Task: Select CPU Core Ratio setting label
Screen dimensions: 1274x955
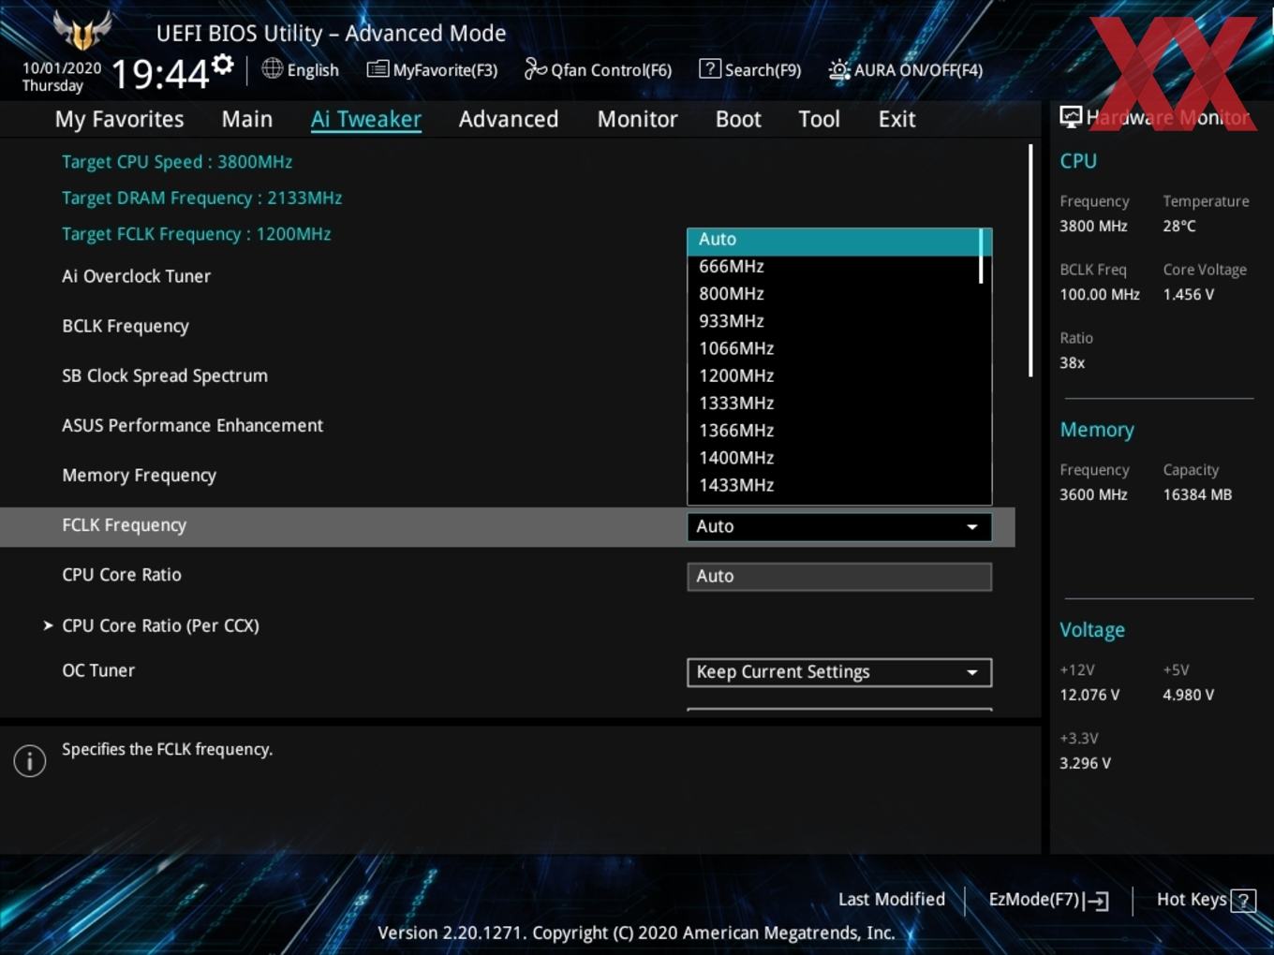Action: coord(122,575)
